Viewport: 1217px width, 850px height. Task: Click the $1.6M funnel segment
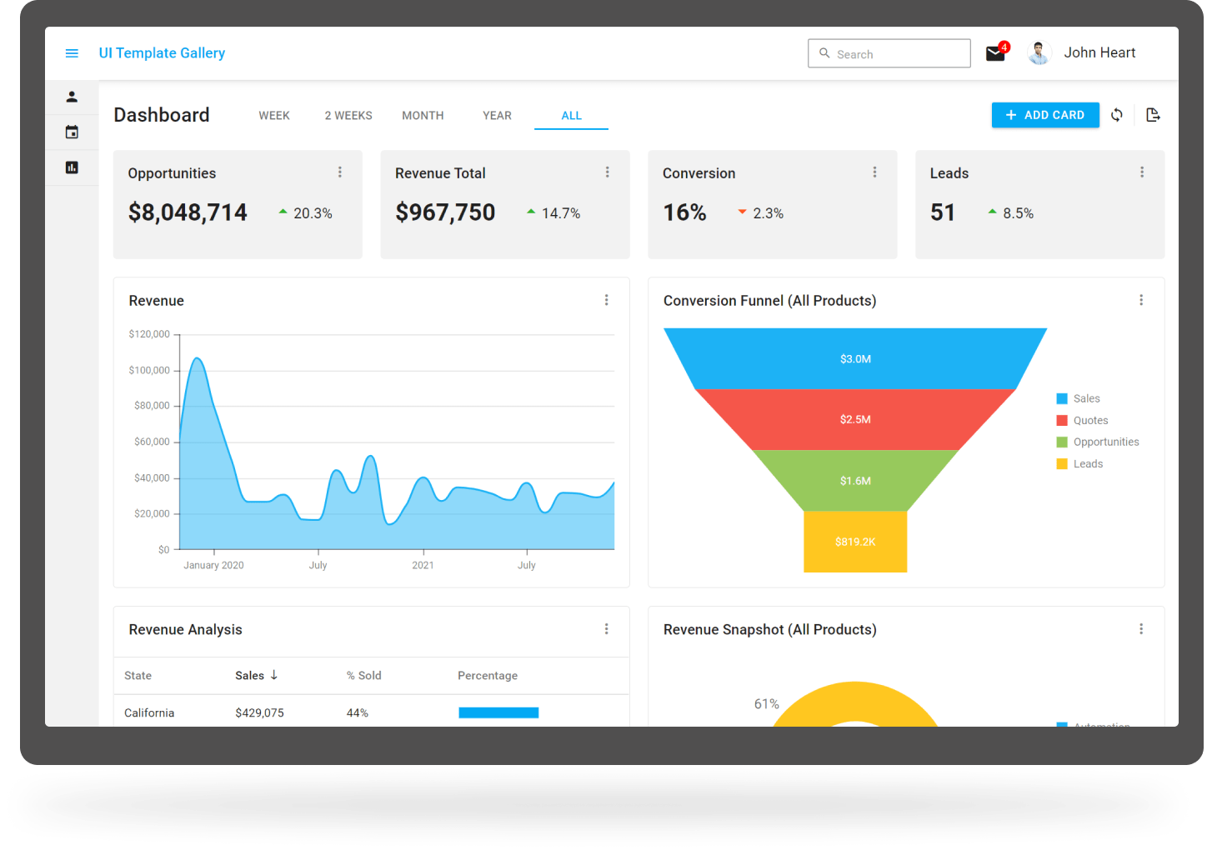click(x=855, y=481)
